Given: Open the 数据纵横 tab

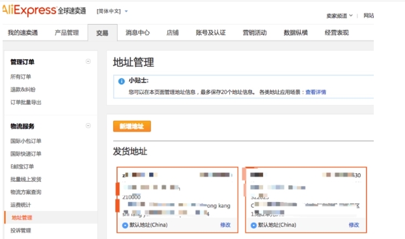Looking at the screenshot, I should point(296,32).
